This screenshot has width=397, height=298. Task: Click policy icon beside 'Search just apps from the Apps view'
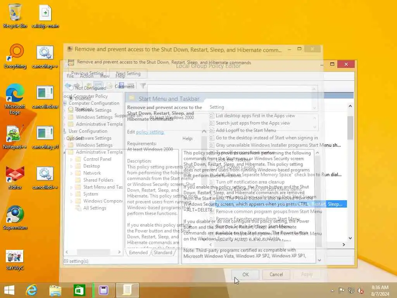(212, 123)
